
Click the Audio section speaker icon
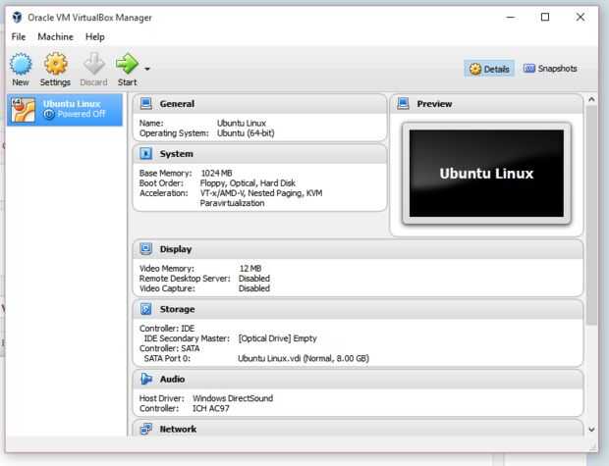click(x=146, y=379)
